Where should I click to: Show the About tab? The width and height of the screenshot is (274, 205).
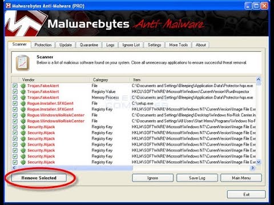[201, 45]
